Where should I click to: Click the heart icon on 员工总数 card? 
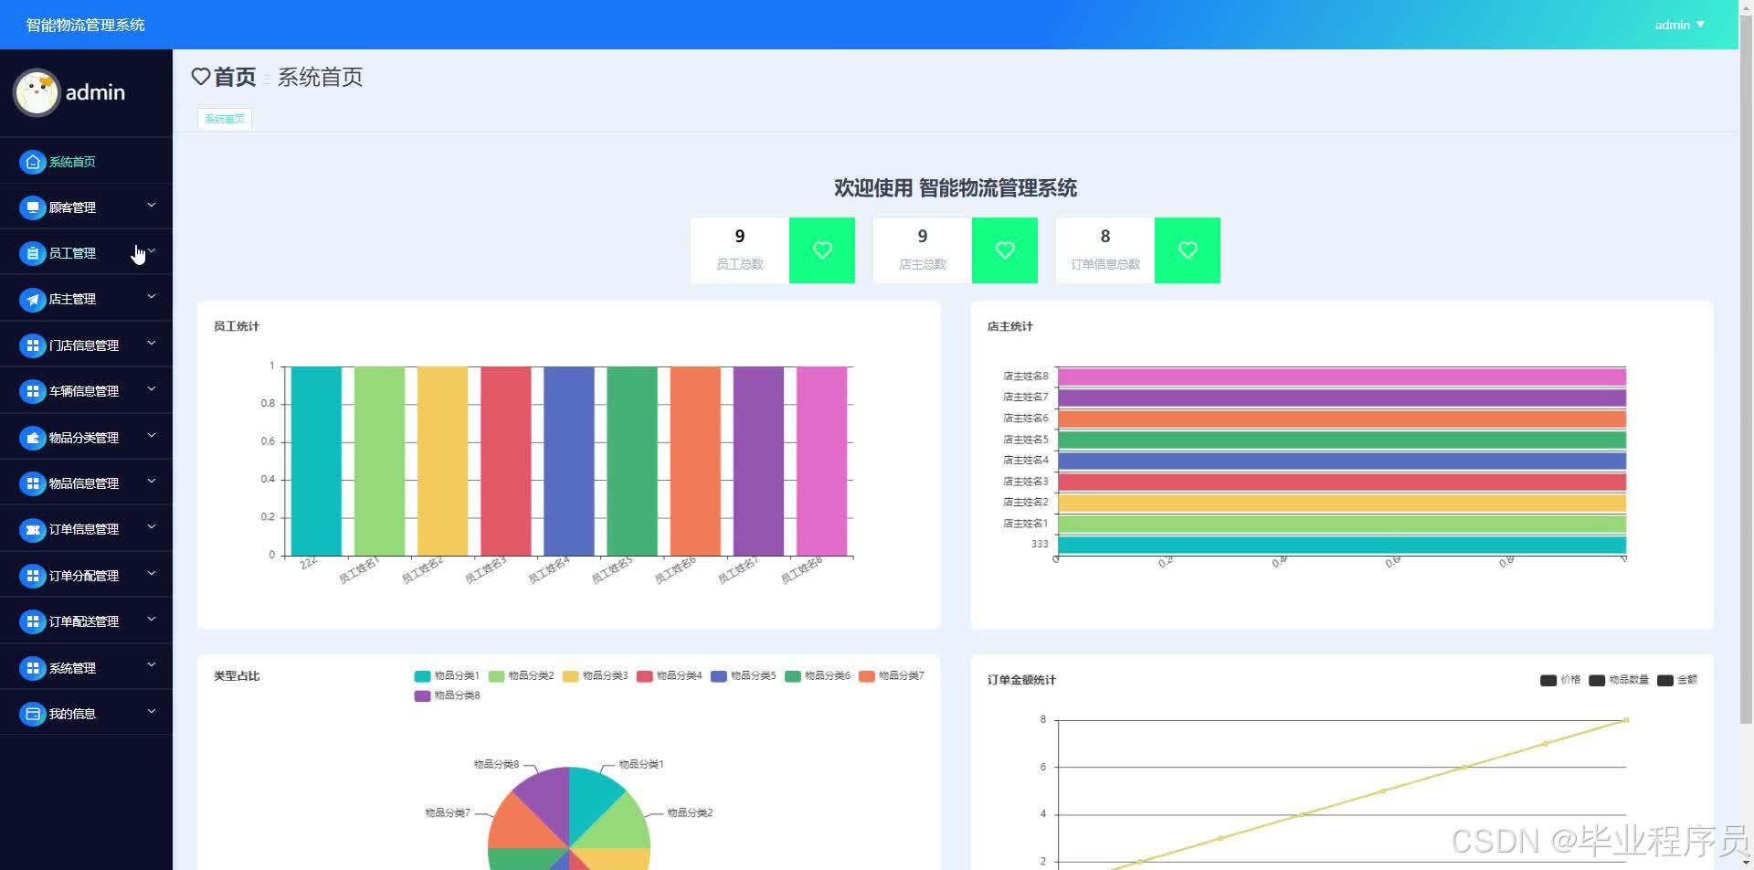coord(822,250)
